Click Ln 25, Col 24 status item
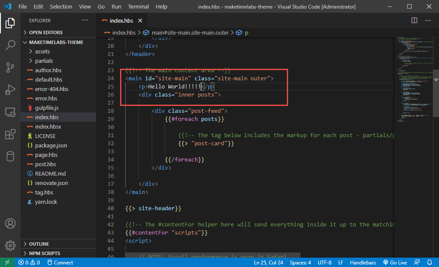Image resolution: width=439 pixels, height=267 pixels. (268, 263)
